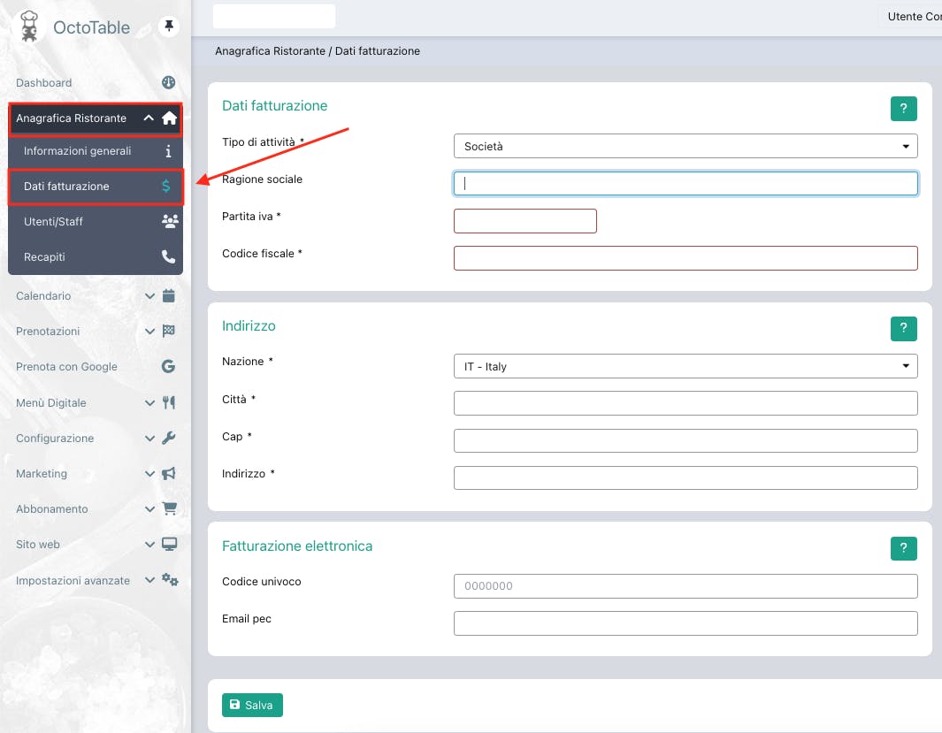This screenshot has width=942, height=733.
Task: Focus the Email pec input field
Action: [685, 623]
